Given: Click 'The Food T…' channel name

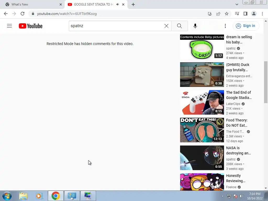Looking at the screenshot, I should point(235,132).
